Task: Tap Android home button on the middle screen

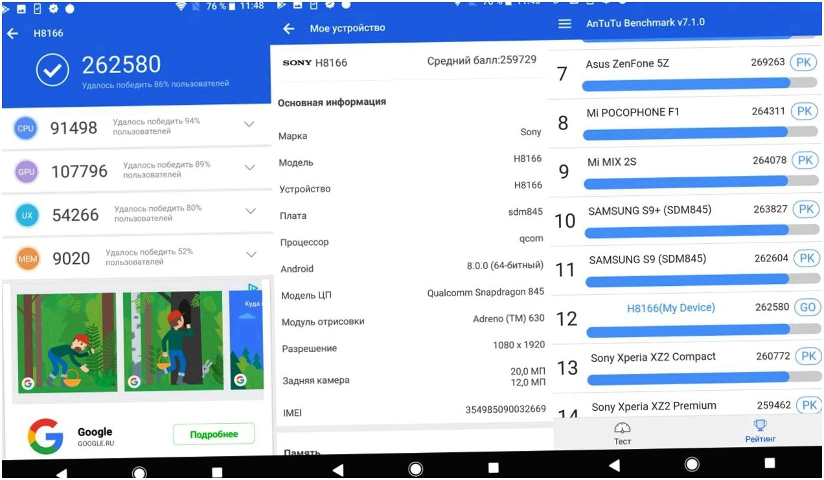Action: tap(416, 468)
